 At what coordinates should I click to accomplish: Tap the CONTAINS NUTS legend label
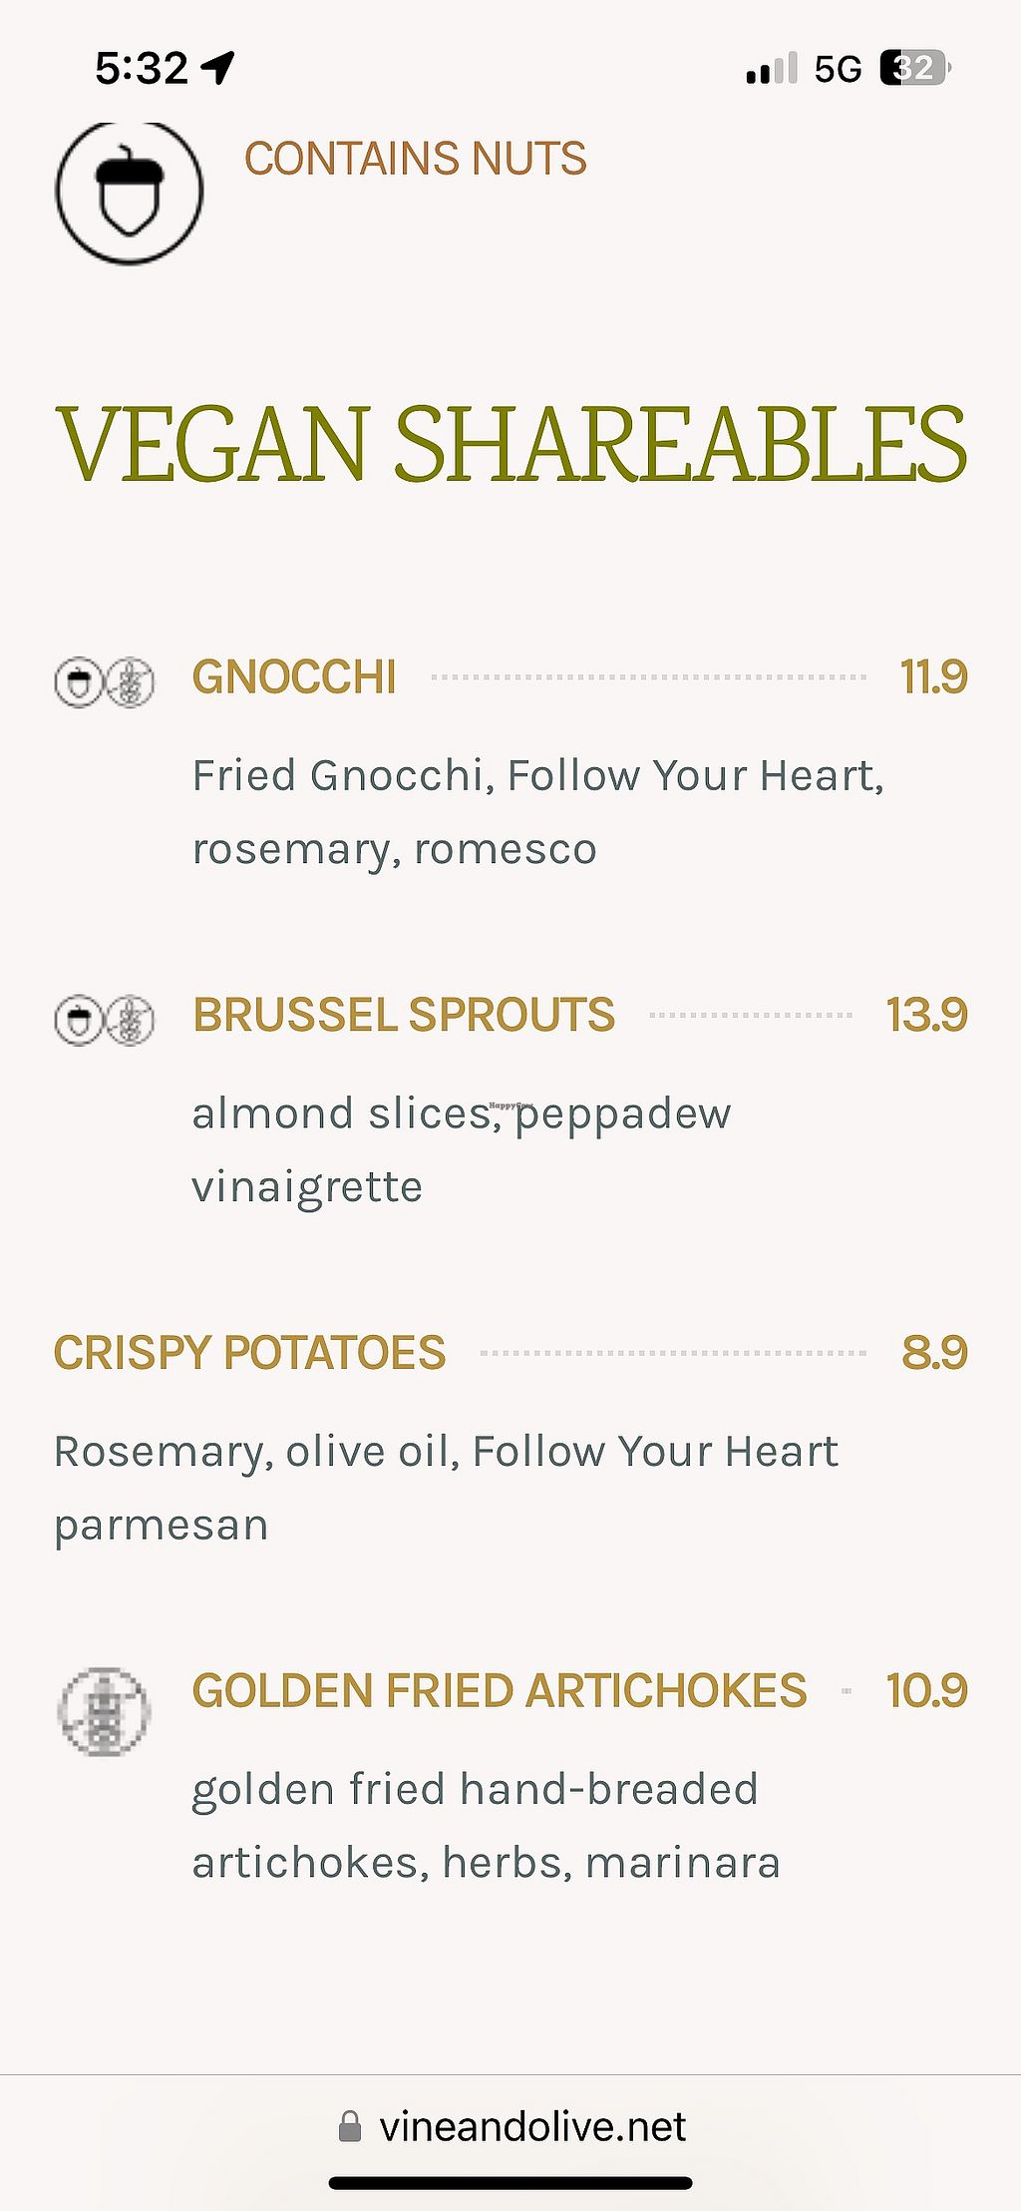[x=416, y=159]
